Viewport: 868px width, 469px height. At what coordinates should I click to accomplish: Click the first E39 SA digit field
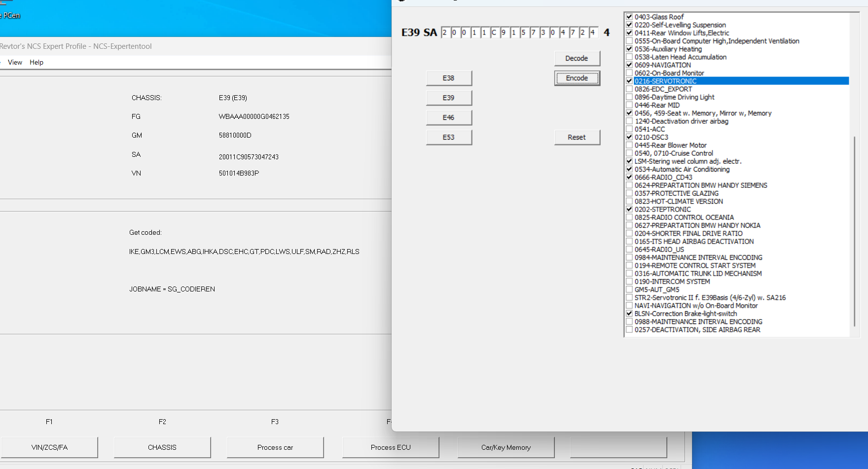click(445, 33)
